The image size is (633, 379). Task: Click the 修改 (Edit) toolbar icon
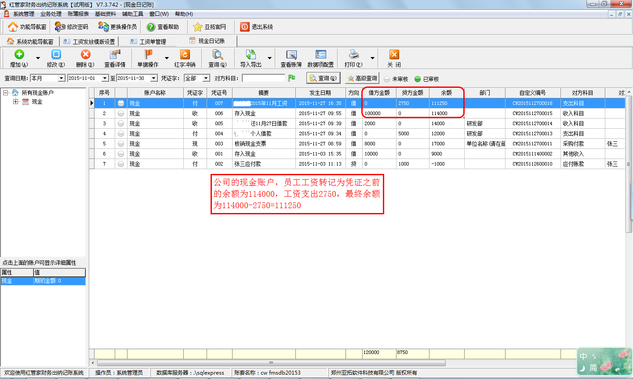click(x=56, y=54)
